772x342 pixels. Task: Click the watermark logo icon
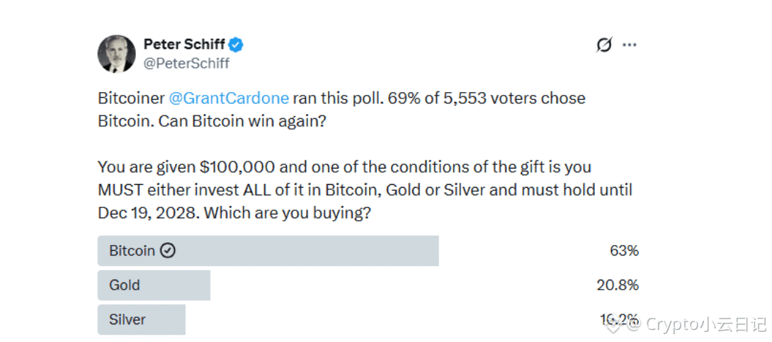(613, 325)
